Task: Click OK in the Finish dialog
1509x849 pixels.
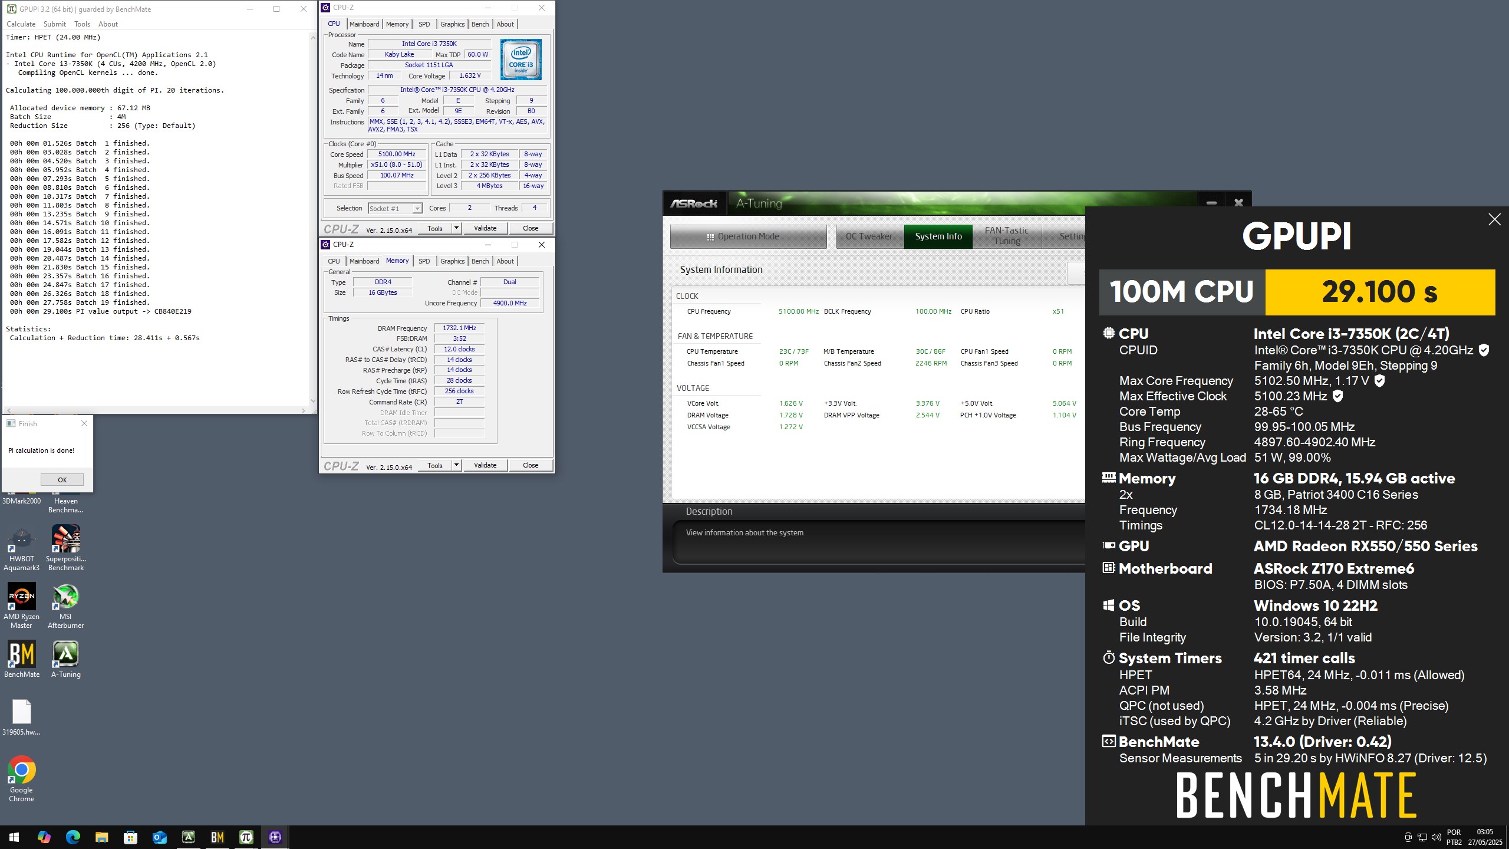Action: pos(62,480)
